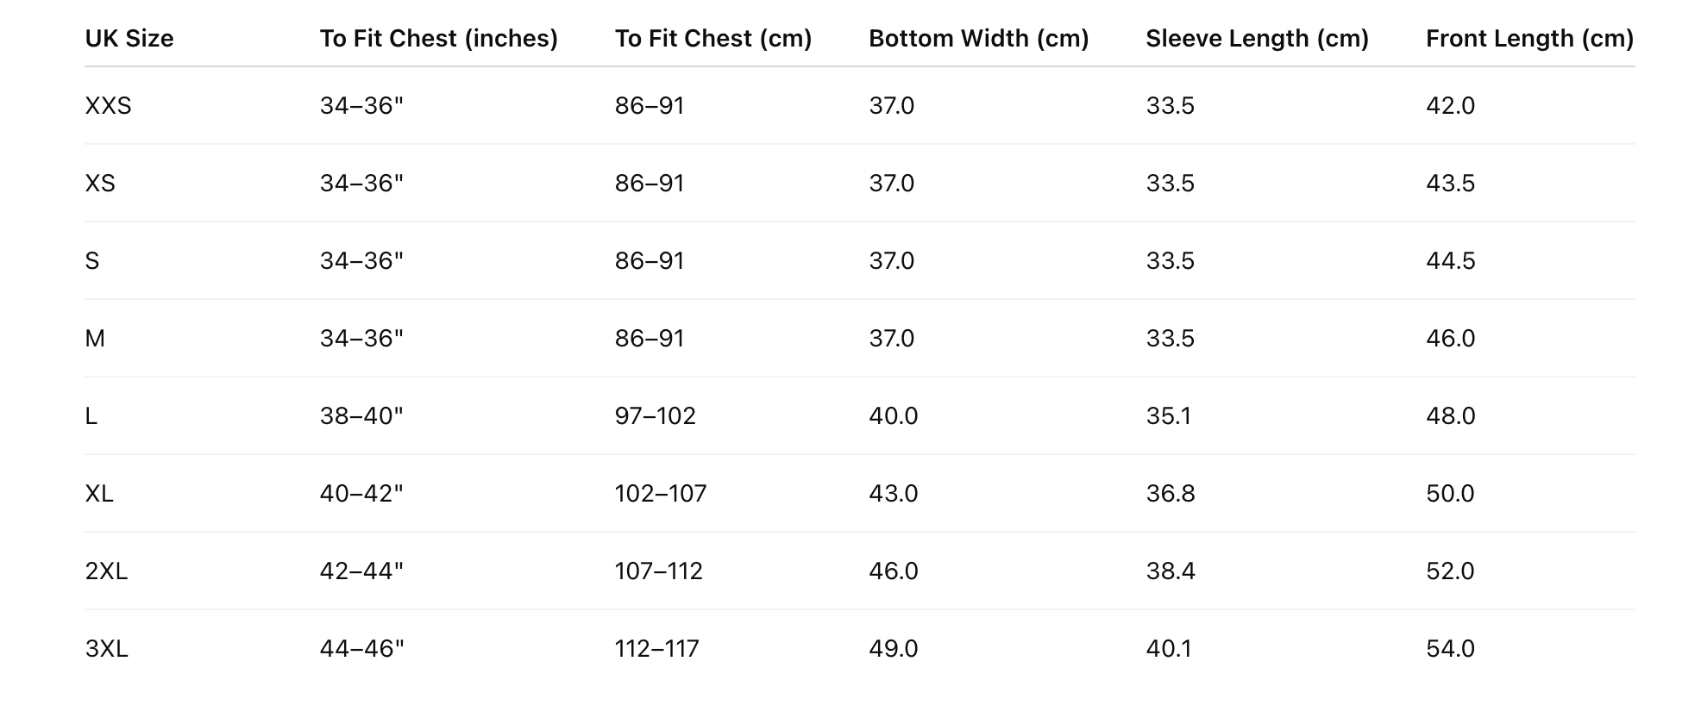Screen dimensions: 1701x705
Task: Click the 49.0 bottom width value
Action: [x=893, y=649]
